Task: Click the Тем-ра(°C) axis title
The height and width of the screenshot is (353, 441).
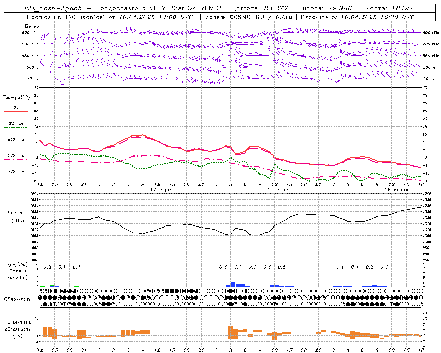Action: pos(16,98)
